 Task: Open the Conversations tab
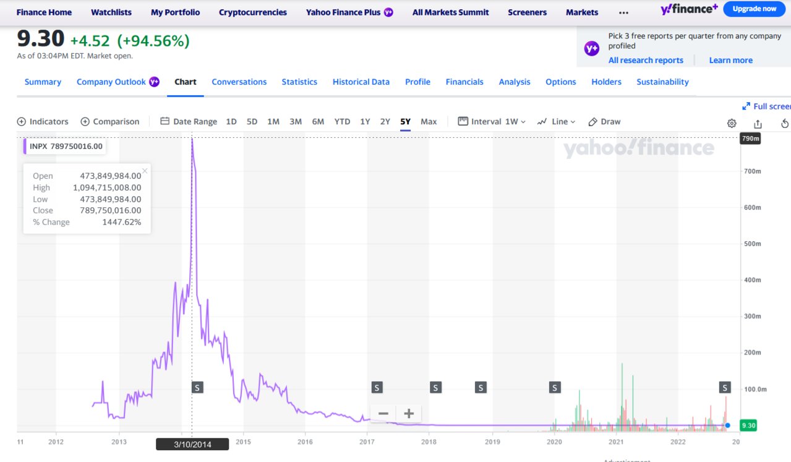pyautogui.click(x=239, y=82)
